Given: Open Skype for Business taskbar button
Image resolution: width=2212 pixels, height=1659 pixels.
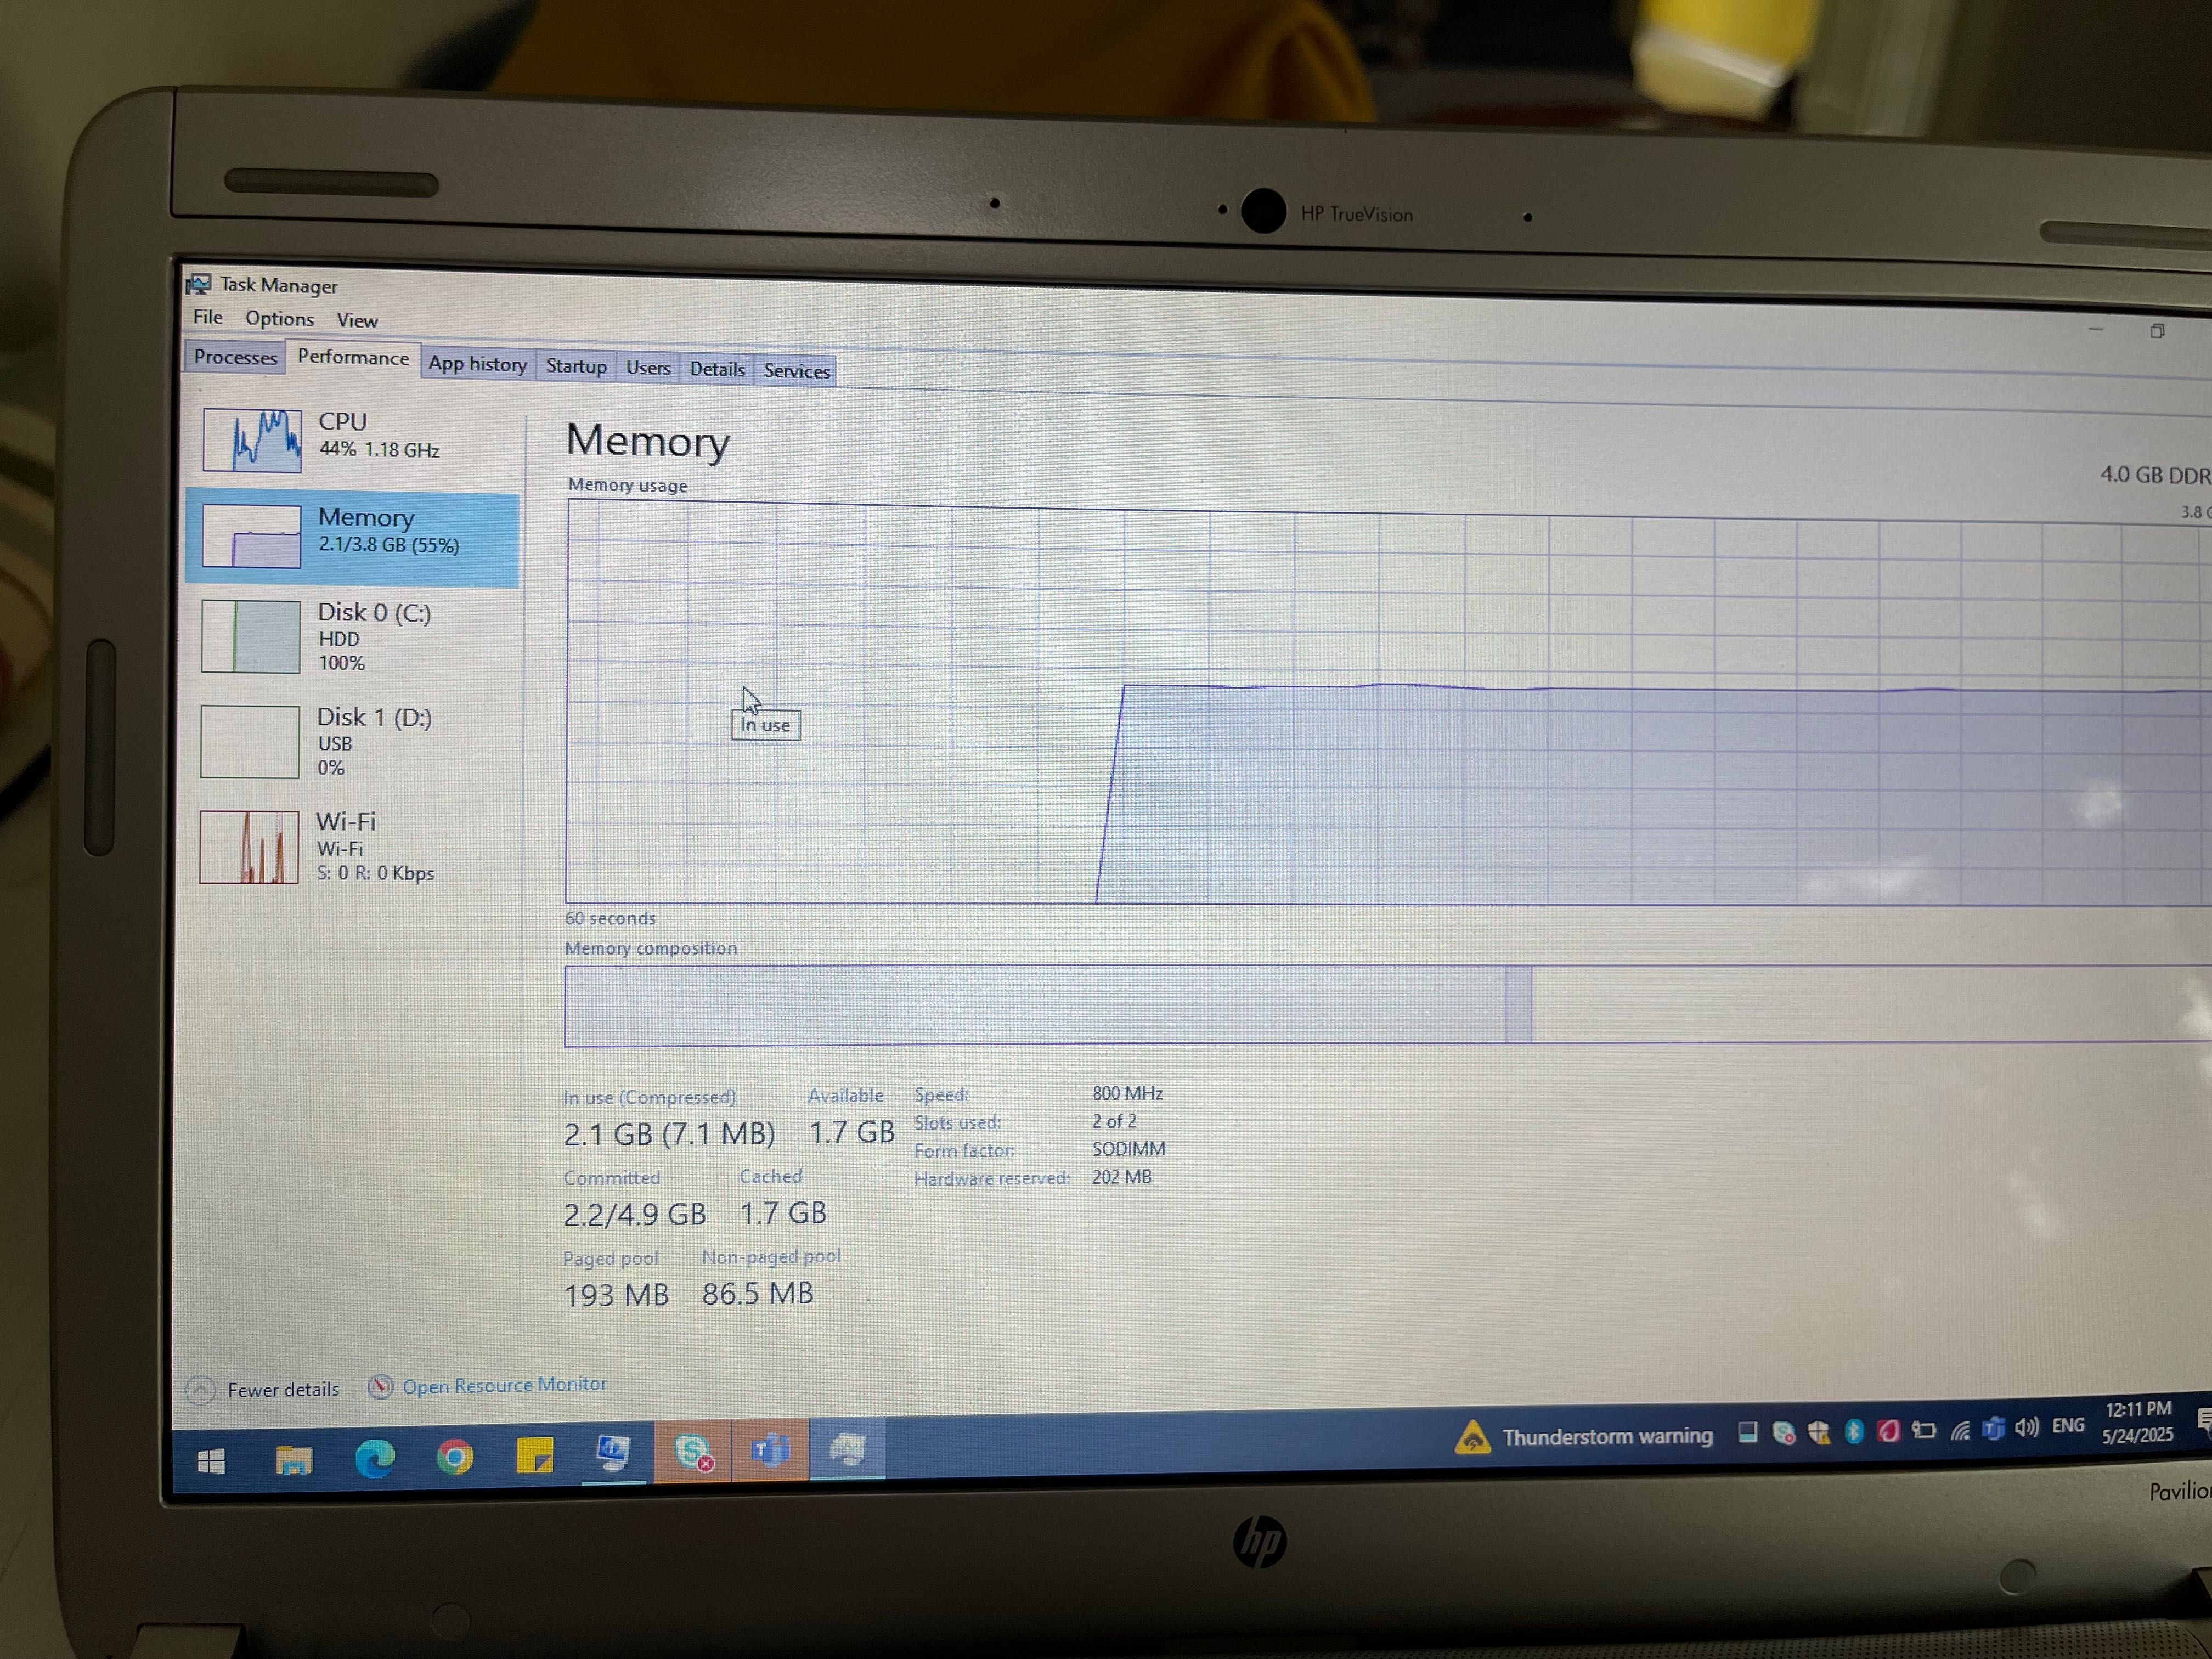Looking at the screenshot, I should (693, 1450).
